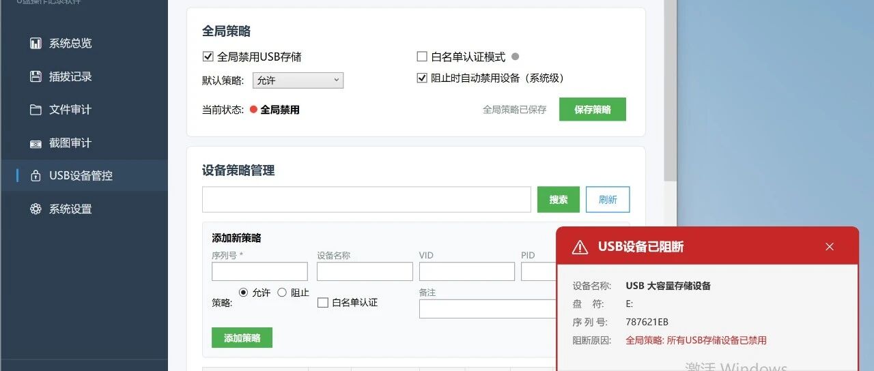Click the 设备名称 input field
874x371 pixels.
[x=365, y=271]
